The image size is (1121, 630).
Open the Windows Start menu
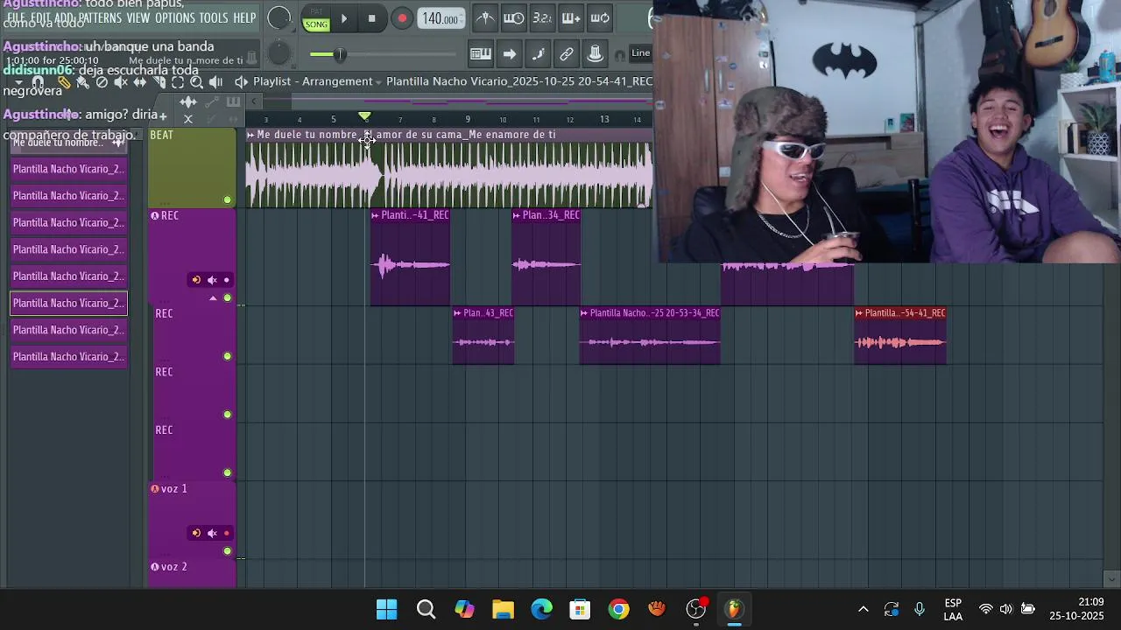[x=386, y=609]
